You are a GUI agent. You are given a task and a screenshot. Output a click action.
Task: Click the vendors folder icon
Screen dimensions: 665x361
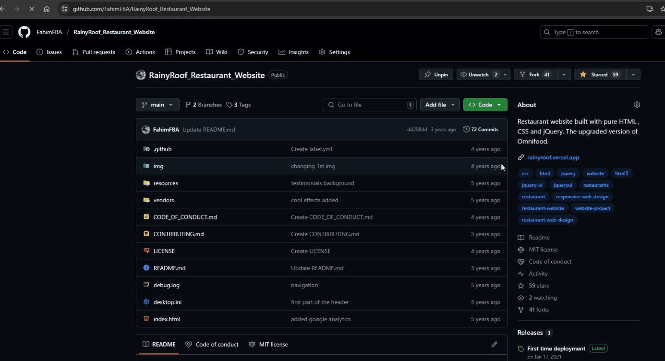[x=146, y=200]
